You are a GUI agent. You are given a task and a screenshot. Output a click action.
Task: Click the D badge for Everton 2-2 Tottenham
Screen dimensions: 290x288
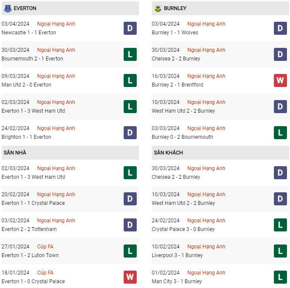(x=130, y=225)
